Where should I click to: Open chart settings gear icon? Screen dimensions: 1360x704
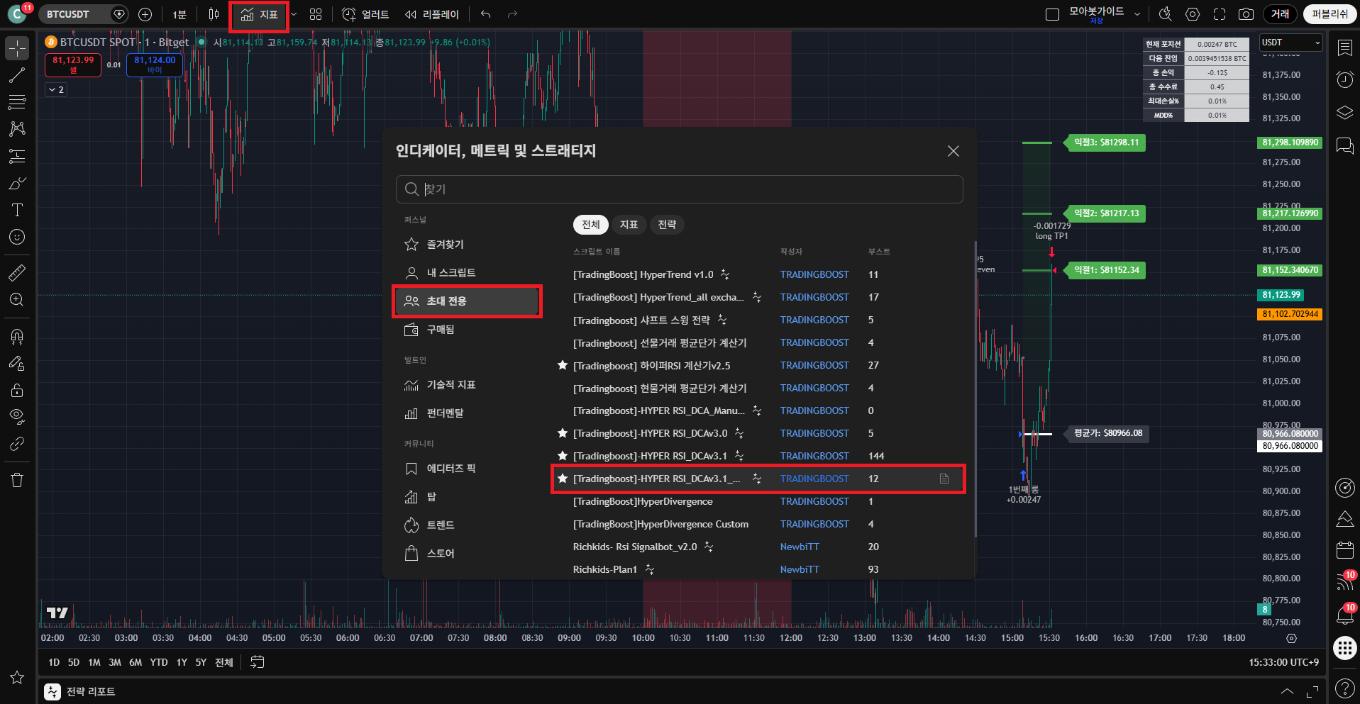point(1193,14)
